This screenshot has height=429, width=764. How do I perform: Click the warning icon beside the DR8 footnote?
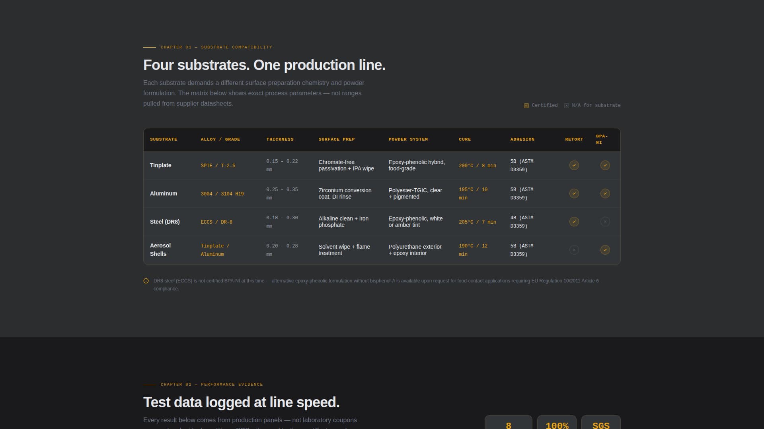click(x=146, y=281)
